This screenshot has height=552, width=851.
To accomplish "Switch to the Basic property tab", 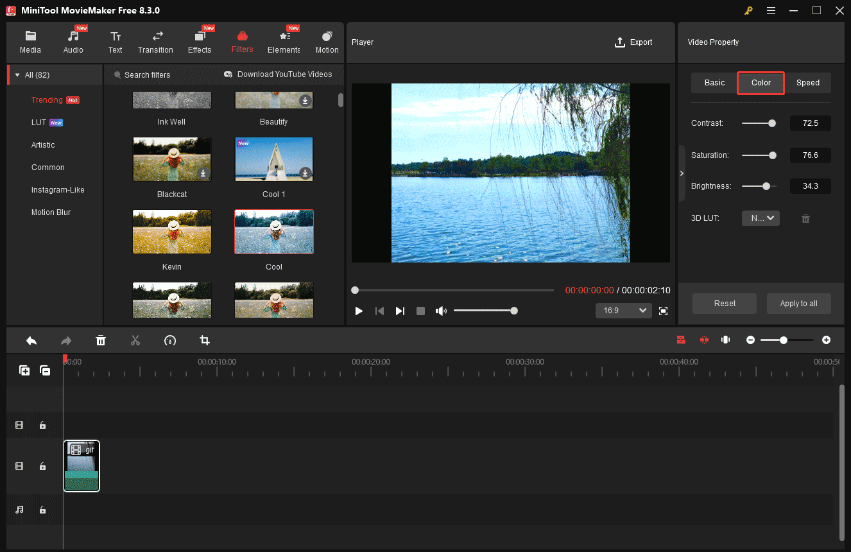I will tap(714, 83).
